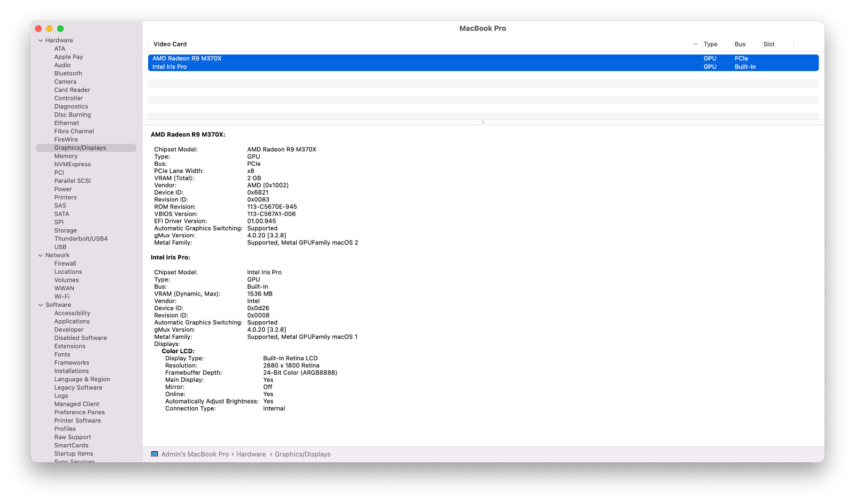855x503 pixels.
Task: Click the yellow minimize window button
Action: tap(49, 29)
